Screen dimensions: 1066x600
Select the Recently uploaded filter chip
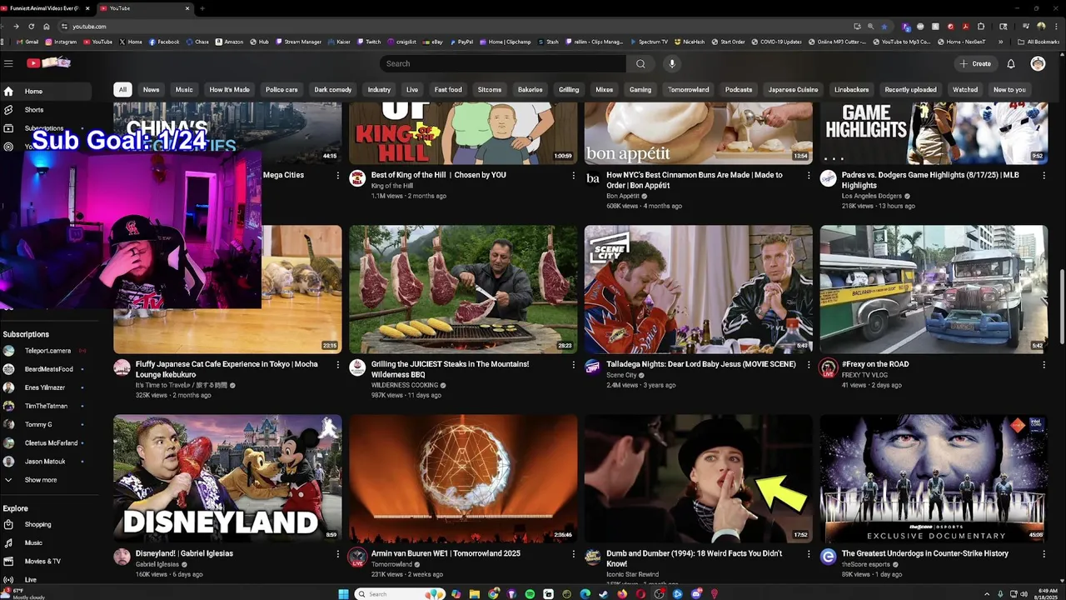910,90
